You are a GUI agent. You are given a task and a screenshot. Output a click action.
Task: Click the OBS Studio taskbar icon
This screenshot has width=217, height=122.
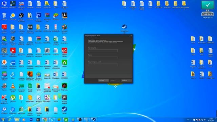coord(80,120)
